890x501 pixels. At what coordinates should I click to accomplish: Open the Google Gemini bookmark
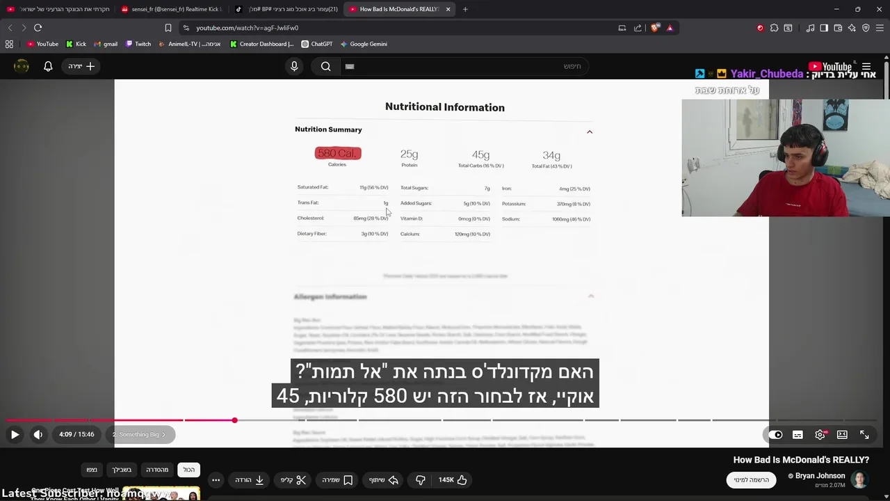pos(364,44)
